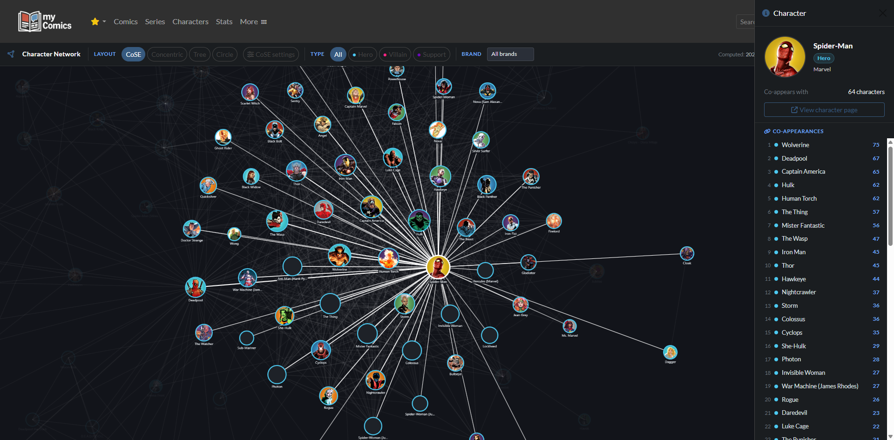Click the Luke Cage node

393,158
